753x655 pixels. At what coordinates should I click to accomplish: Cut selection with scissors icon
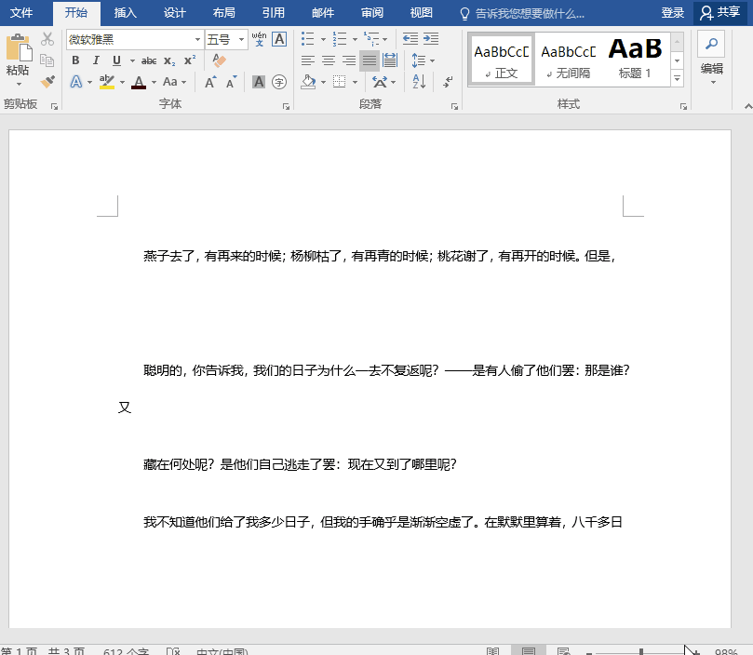(x=47, y=39)
